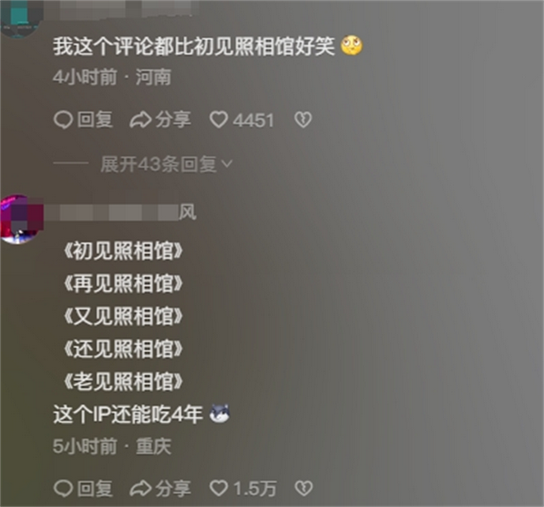This screenshot has width=544, height=507.
Task: Like the comment with 4451 likes
Action: (x=219, y=120)
